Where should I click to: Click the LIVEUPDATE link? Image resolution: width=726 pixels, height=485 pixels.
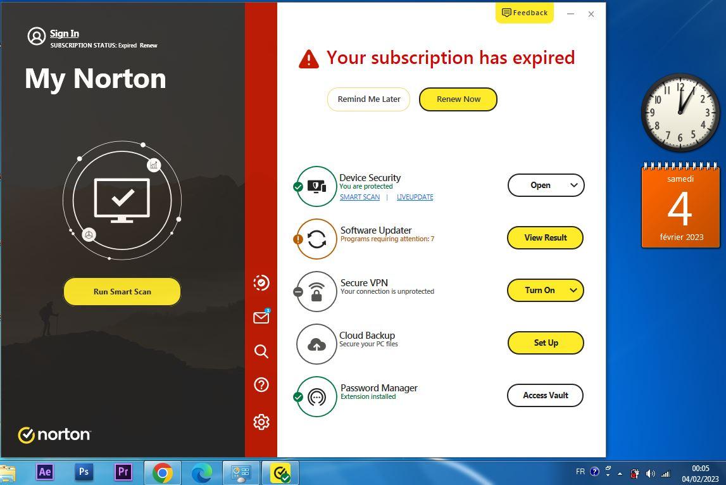pyautogui.click(x=415, y=197)
